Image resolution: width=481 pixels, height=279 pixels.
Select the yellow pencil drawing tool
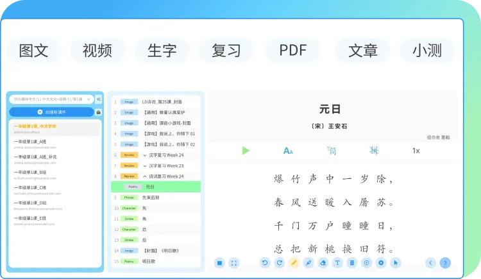tap(294, 263)
